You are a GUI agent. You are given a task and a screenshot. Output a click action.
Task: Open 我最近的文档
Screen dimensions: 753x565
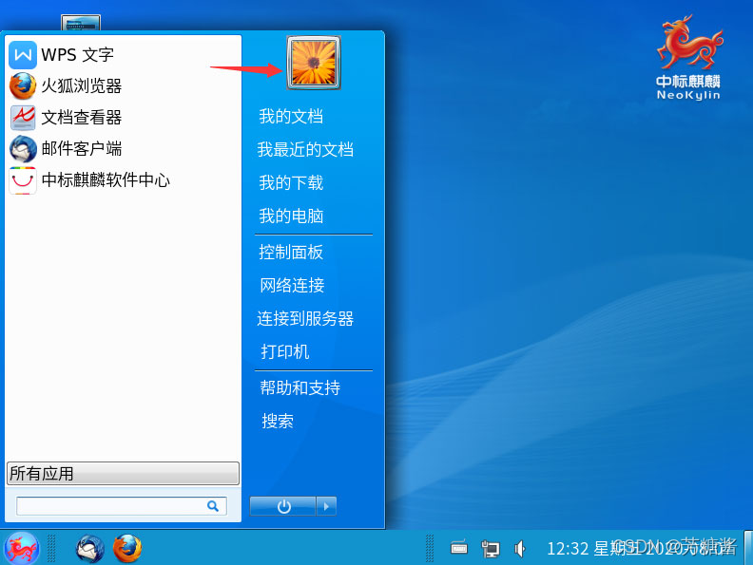tap(305, 150)
